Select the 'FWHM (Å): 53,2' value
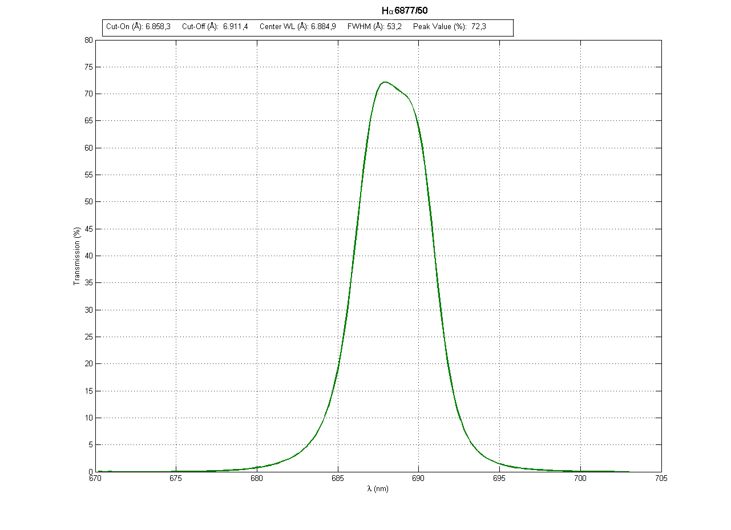The width and height of the screenshot is (731, 530). [374, 27]
